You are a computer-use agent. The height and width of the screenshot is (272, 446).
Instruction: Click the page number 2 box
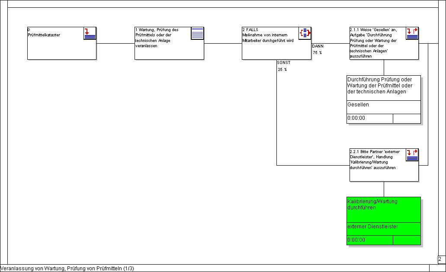point(441,259)
